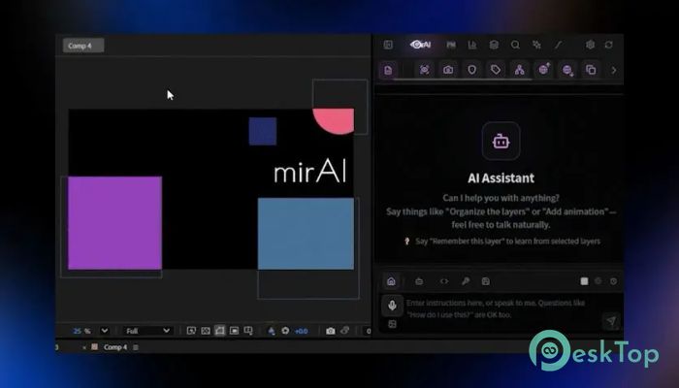
Task: Activate microphone voice input button
Action: (x=392, y=306)
